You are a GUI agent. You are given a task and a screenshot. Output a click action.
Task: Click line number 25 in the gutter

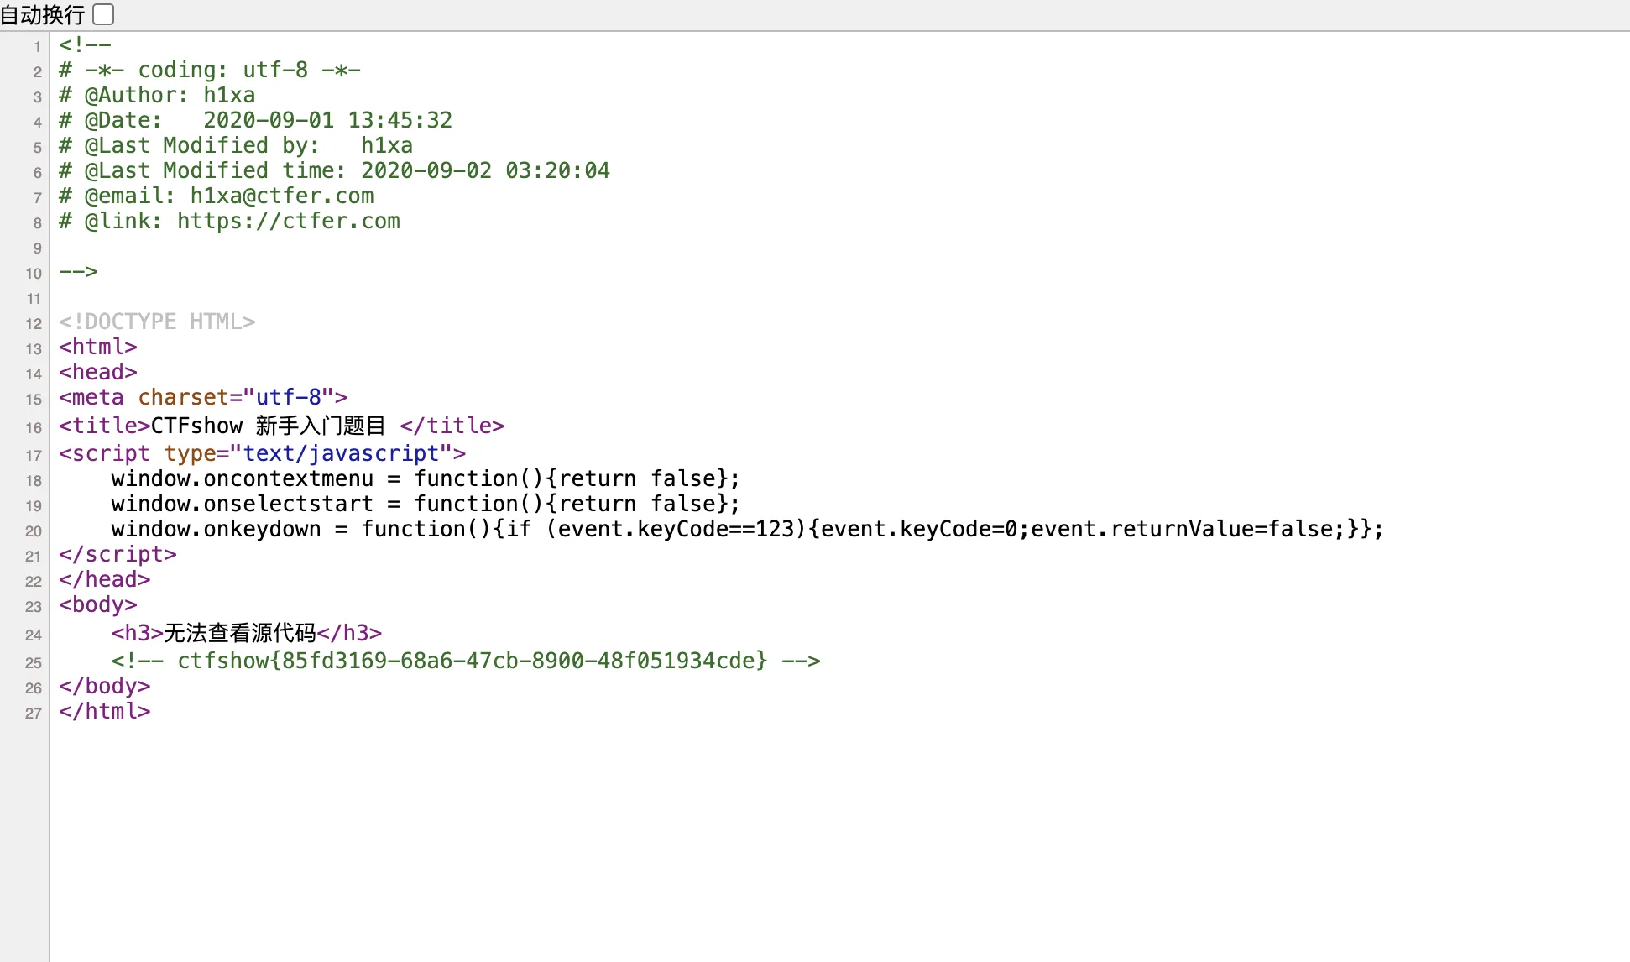pos(34,662)
